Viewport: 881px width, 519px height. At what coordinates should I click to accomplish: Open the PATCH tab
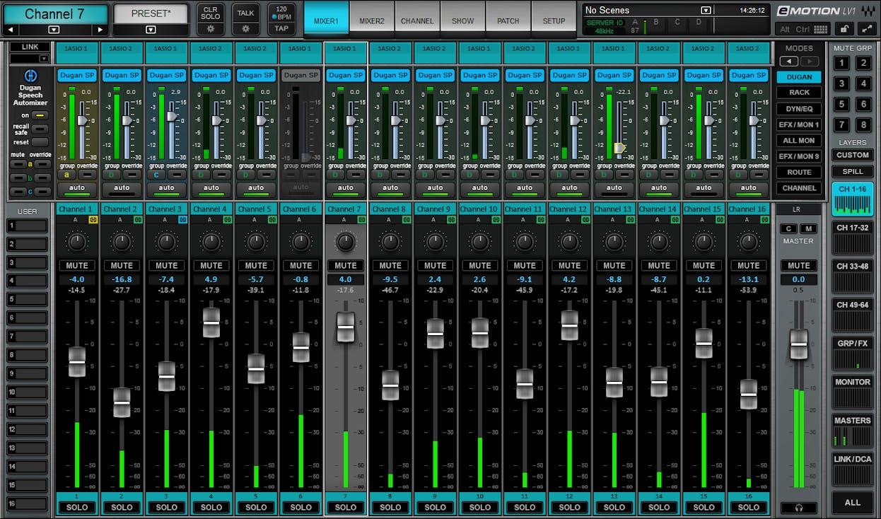coord(508,21)
